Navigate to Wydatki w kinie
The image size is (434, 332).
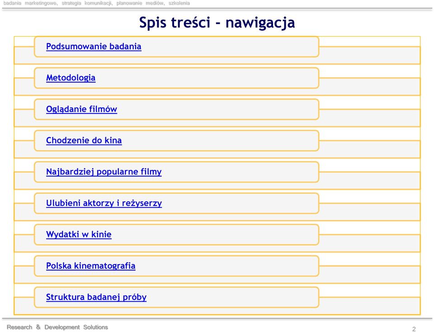[x=79, y=234]
